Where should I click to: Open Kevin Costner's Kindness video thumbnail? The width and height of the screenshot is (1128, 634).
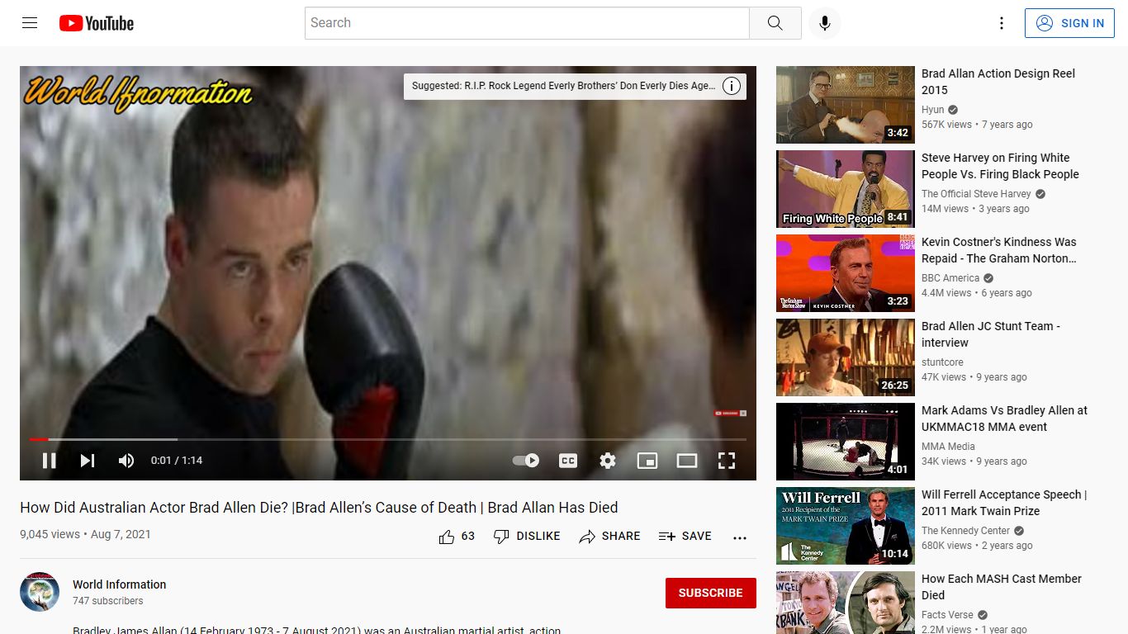click(x=846, y=273)
